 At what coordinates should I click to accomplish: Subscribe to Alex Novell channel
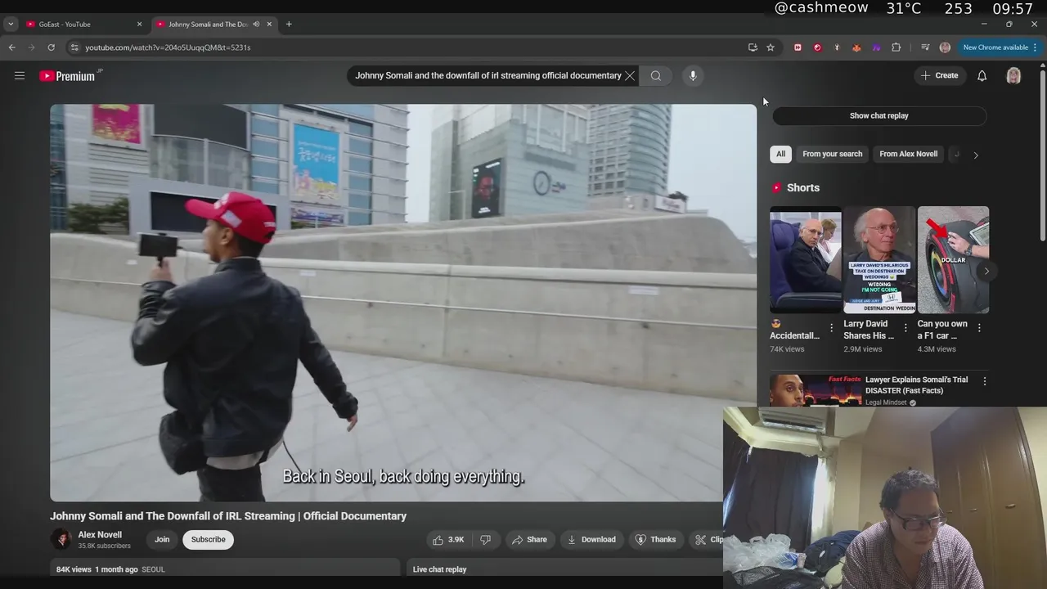(x=208, y=540)
